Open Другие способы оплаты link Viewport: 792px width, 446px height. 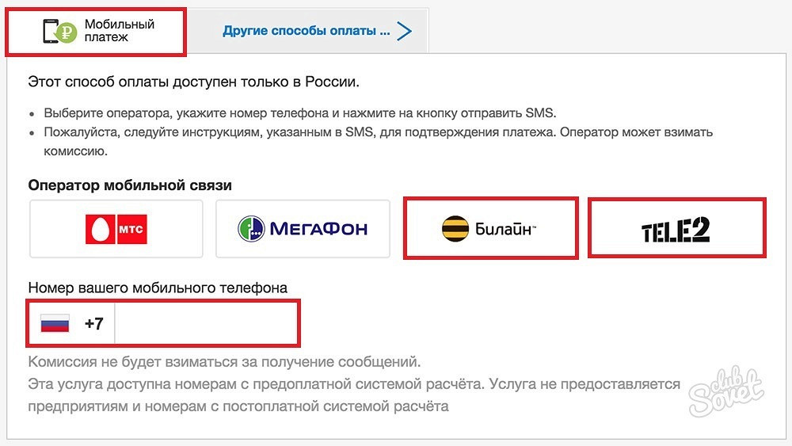click(x=306, y=31)
